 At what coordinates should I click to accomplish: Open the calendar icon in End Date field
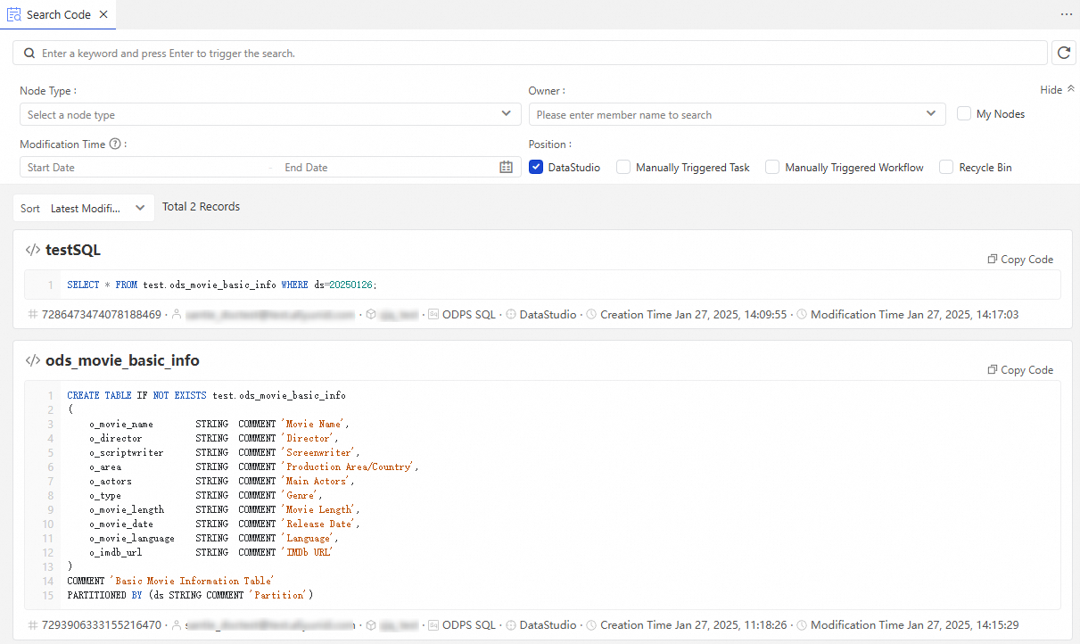[506, 167]
